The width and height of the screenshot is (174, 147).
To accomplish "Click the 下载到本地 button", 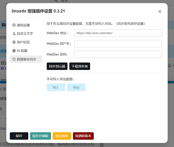I will (80, 66).
